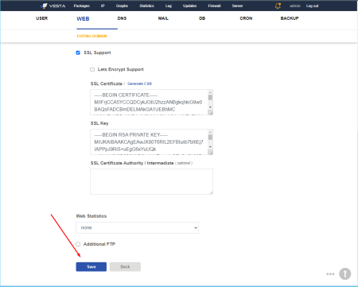Viewport: 358px width, 287px height.
Task: Click the Certificate Authority textarea resize handle
Action: (211, 192)
